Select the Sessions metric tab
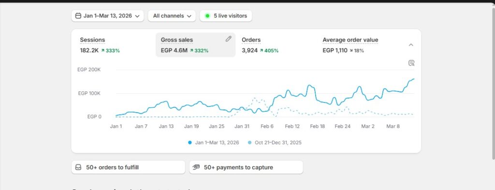Image resolution: width=495 pixels, height=190 pixels. point(115,45)
